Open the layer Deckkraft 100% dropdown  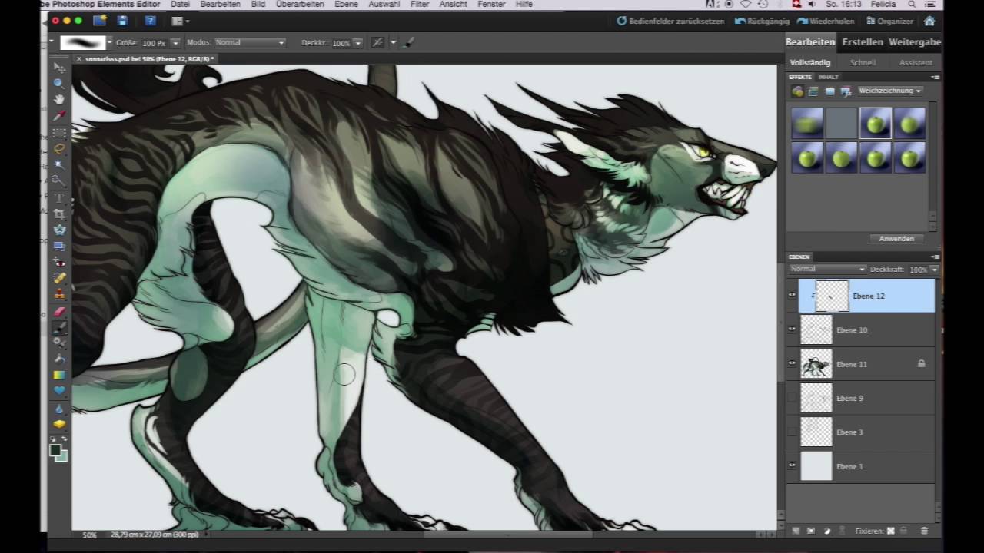click(x=934, y=270)
